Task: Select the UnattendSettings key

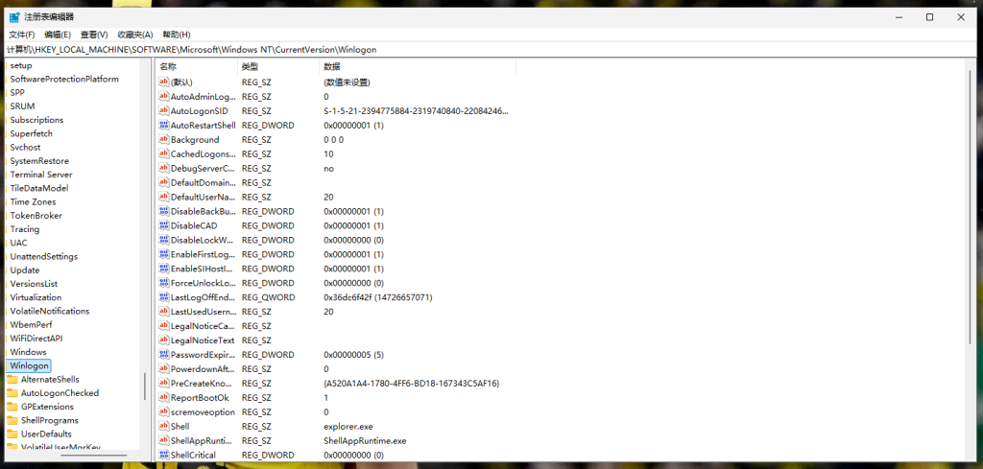Action: click(44, 256)
